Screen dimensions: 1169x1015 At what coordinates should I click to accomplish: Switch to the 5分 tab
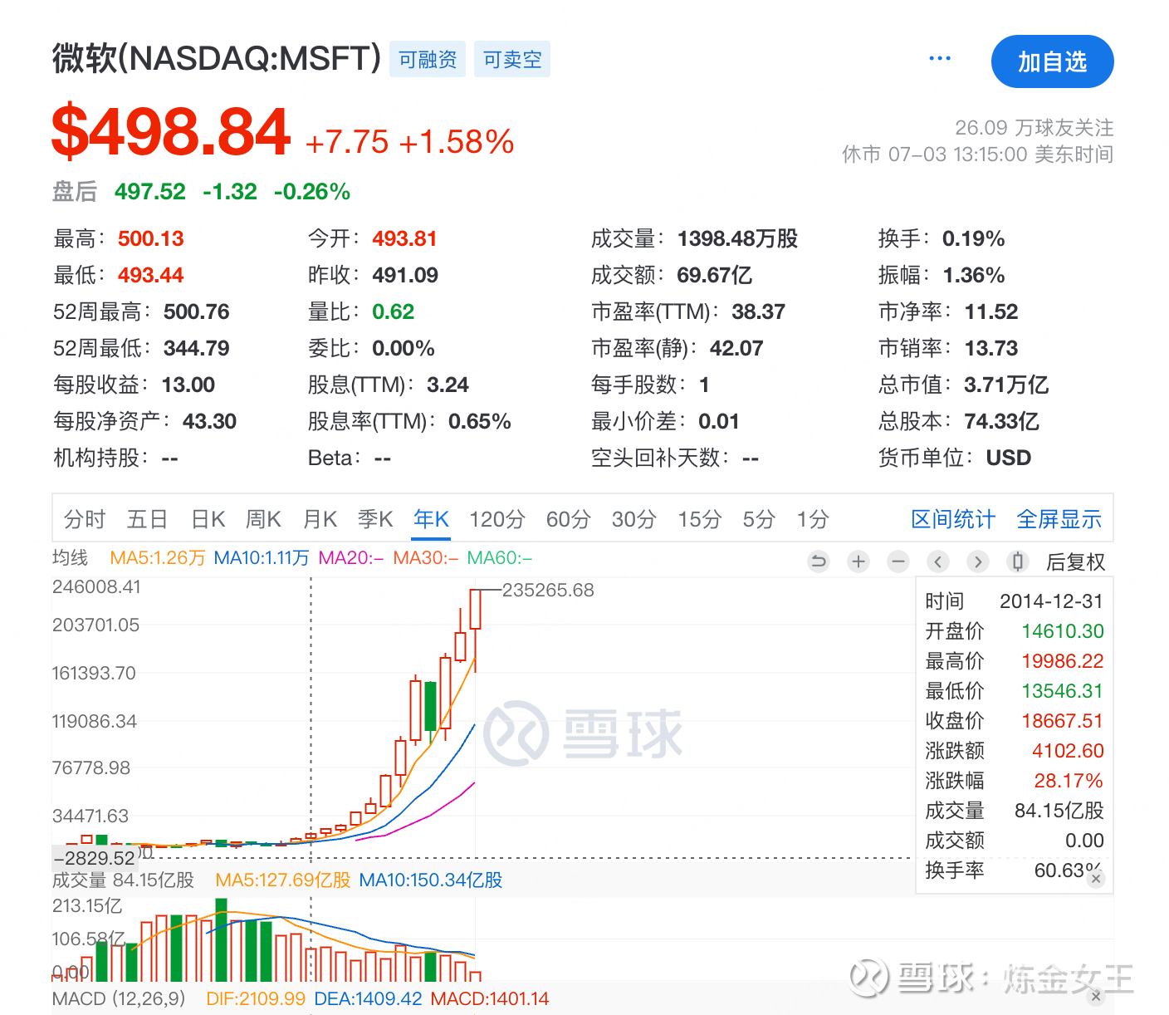(759, 520)
